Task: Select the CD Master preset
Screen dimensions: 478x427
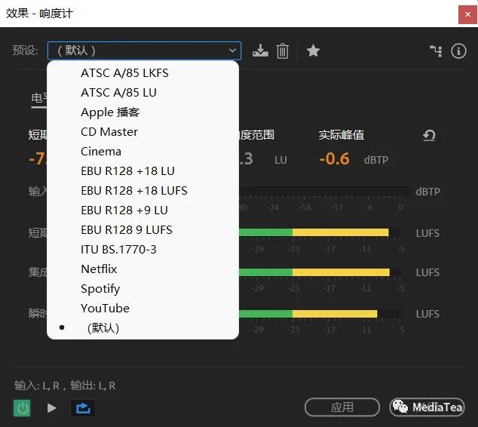Action: [142, 132]
